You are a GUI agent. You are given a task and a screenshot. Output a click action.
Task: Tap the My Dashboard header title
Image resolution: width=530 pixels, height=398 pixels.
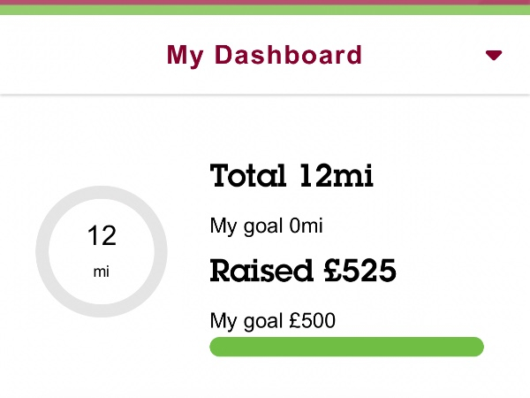(264, 55)
